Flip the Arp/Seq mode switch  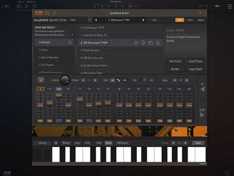(x=144, y=80)
